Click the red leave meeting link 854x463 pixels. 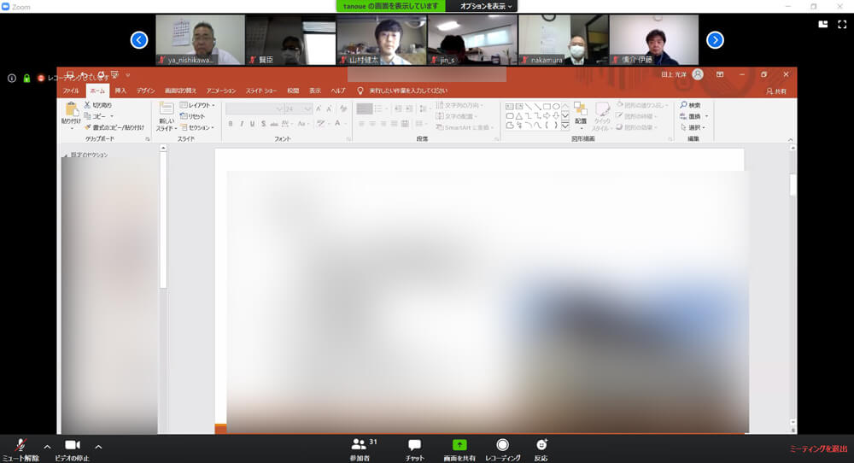point(817,448)
